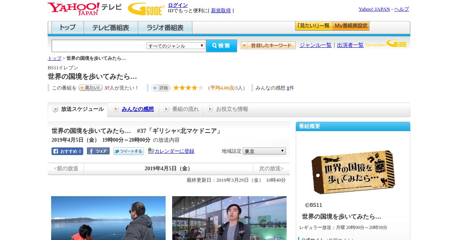The image size is (458, 240).
Task: Add the program with the 見たい! button
Action: point(90,88)
